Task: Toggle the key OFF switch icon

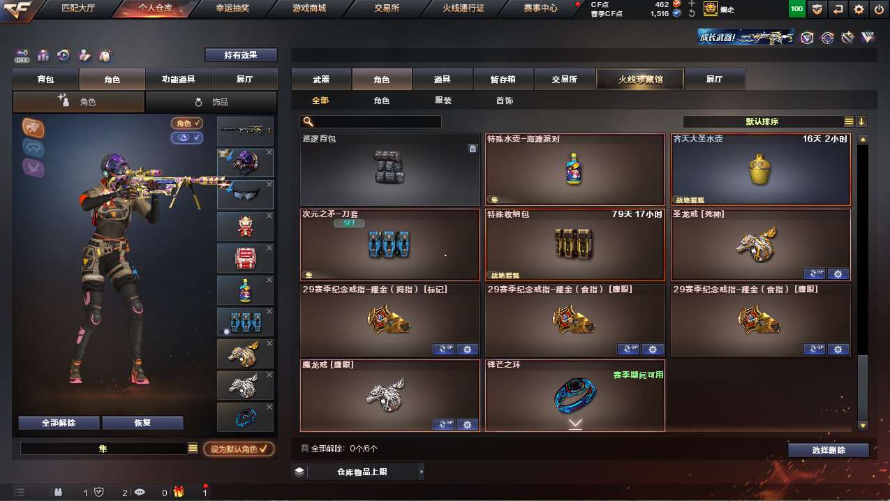Action: click(22, 55)
